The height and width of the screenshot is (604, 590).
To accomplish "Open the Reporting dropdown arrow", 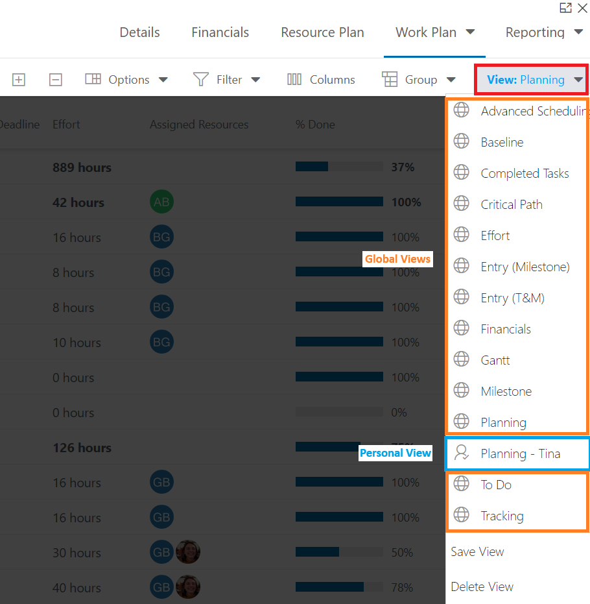I will click(578, 32).
